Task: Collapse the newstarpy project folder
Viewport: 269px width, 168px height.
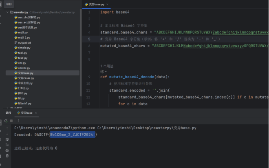Action: tap(7, 12)
